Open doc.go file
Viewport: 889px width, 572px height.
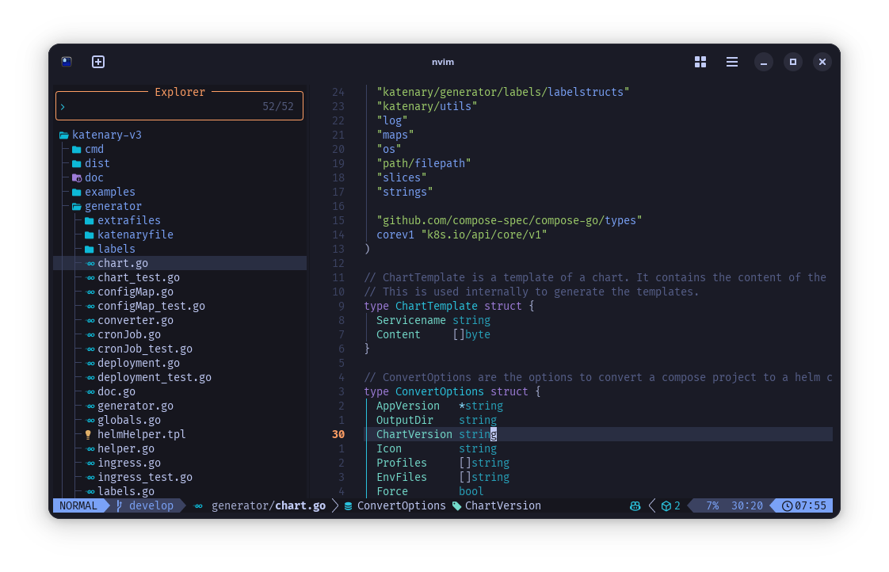click(x=116, y=391)
